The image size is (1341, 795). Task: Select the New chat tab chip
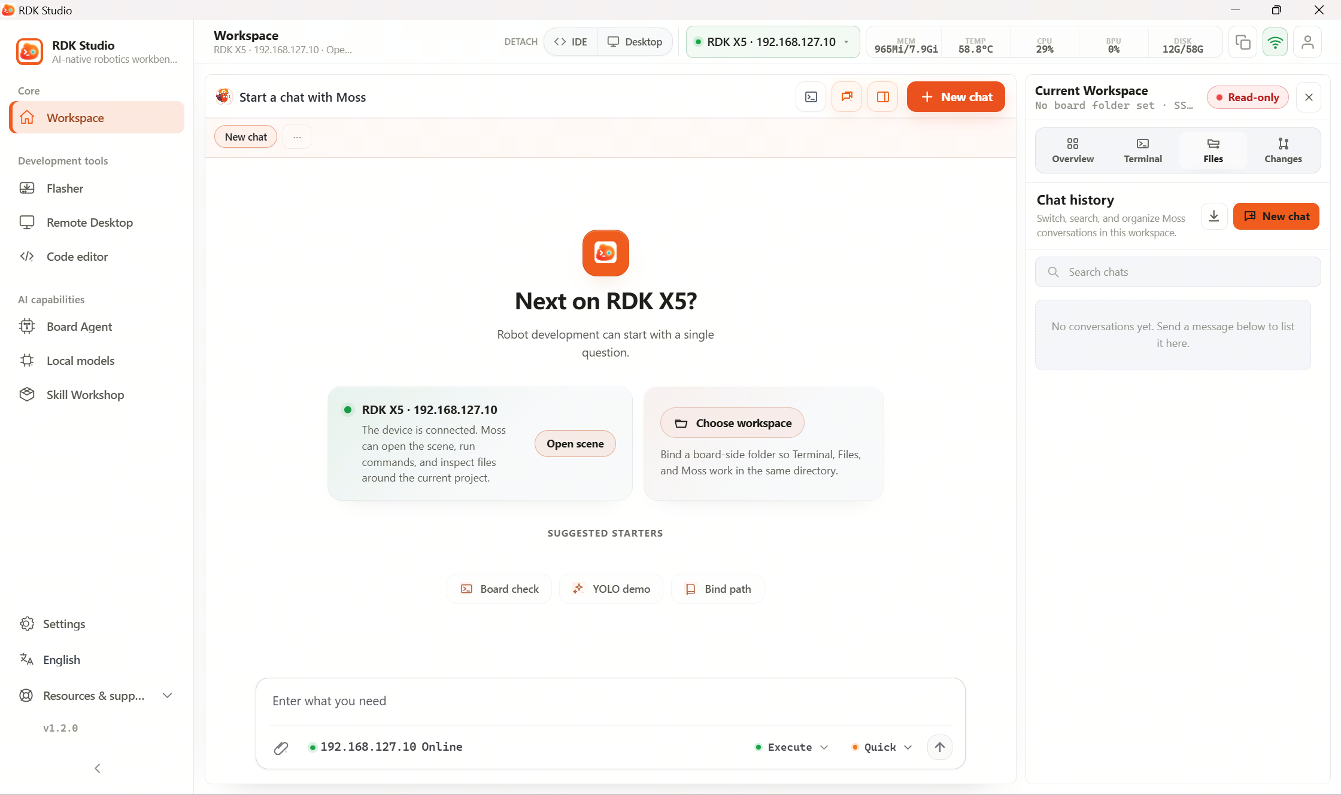(246, 137)
